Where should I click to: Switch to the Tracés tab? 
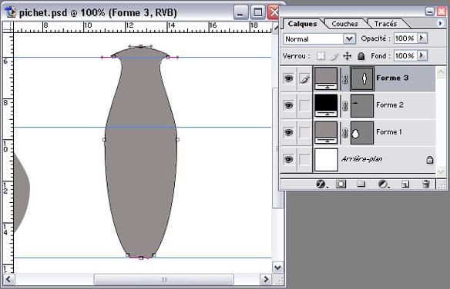[385, 24]
